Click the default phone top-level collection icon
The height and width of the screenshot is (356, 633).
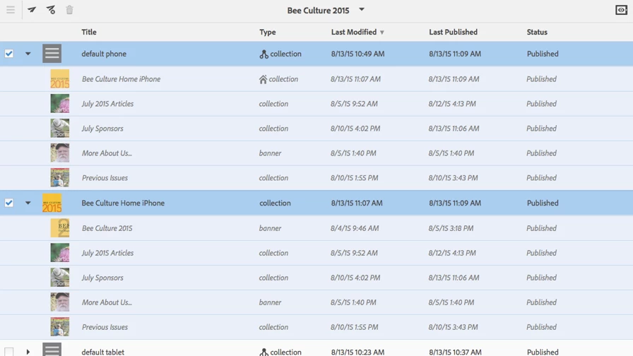264,54
